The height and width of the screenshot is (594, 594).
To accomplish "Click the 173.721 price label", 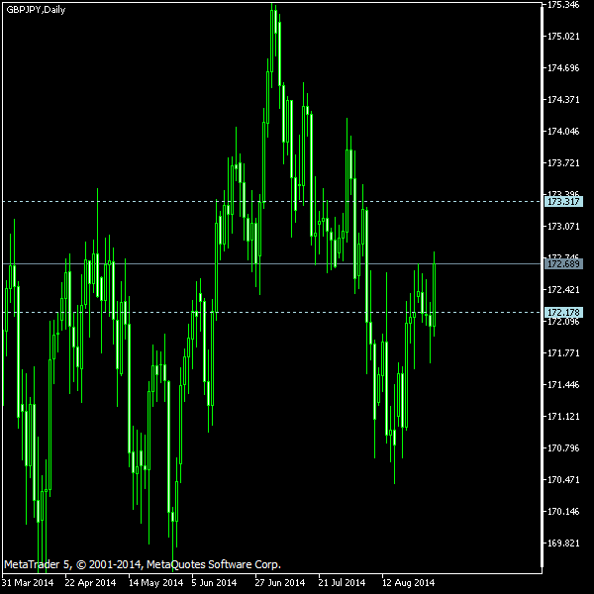I will (x=563, y=163).
